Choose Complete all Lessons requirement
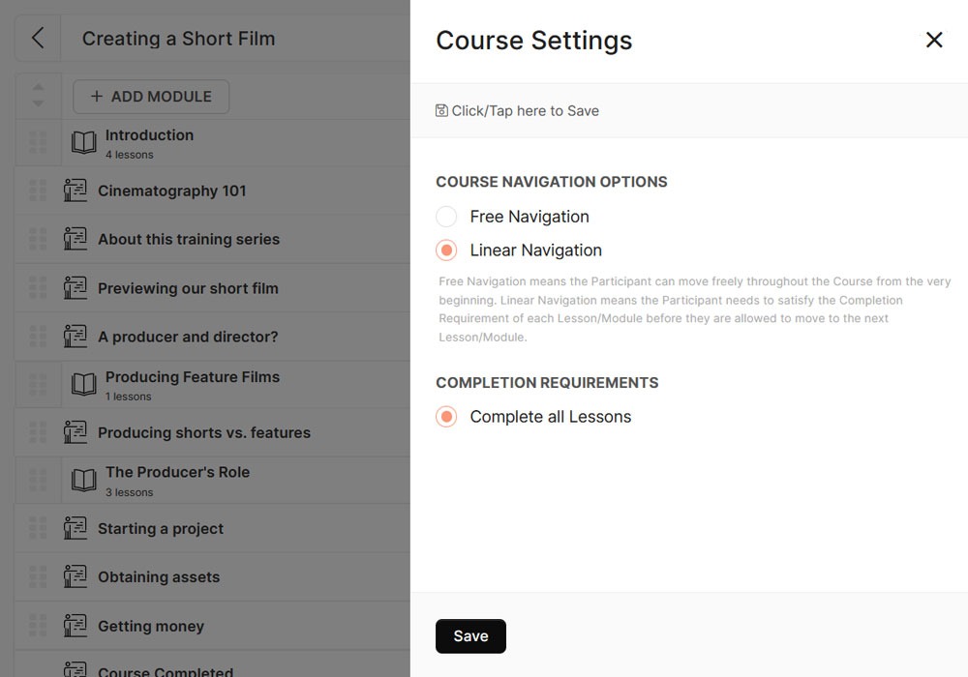This screenshot has width=968, height=677. coord(446,417)
